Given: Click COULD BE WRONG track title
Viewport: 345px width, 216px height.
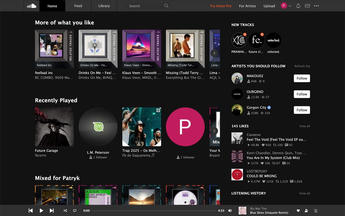Looking at the screenshot, I should click(x=262, y=176).
